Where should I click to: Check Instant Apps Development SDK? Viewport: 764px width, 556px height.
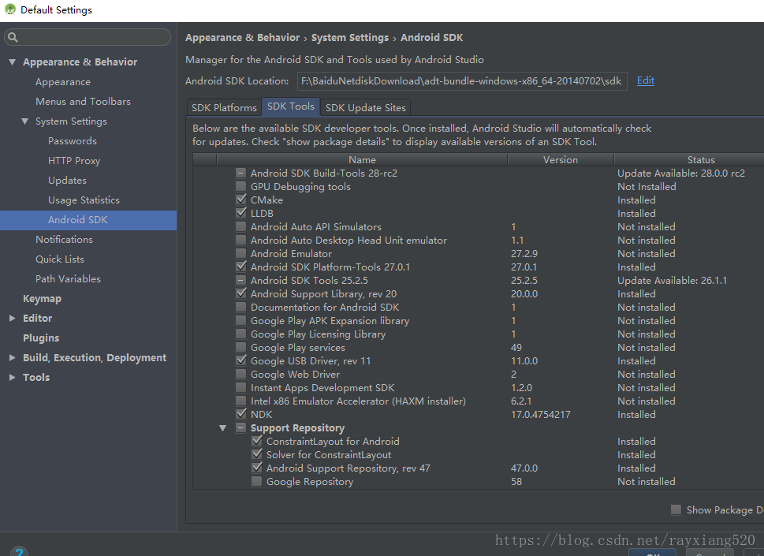(x=240, y=387)
